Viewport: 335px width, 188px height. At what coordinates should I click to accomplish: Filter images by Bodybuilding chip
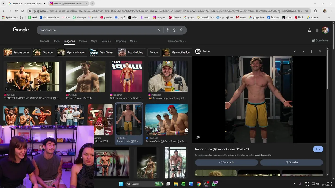pyautogui.click(x=132, y=52)
